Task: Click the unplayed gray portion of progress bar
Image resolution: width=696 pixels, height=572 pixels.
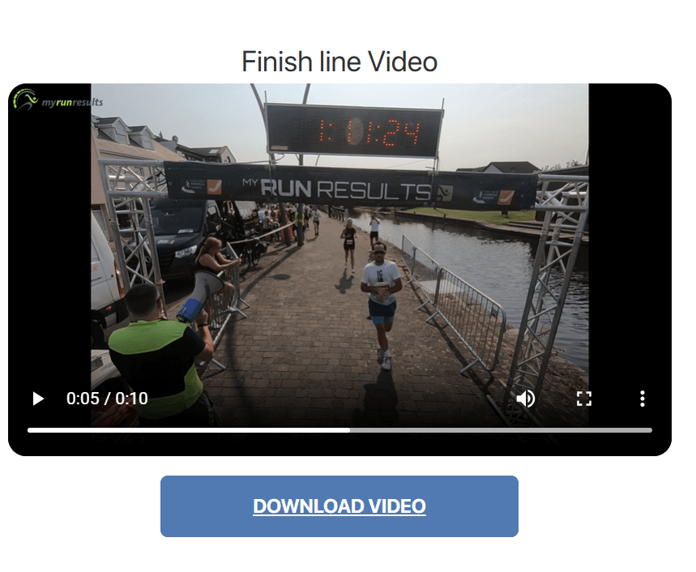Action: point(501,430)
